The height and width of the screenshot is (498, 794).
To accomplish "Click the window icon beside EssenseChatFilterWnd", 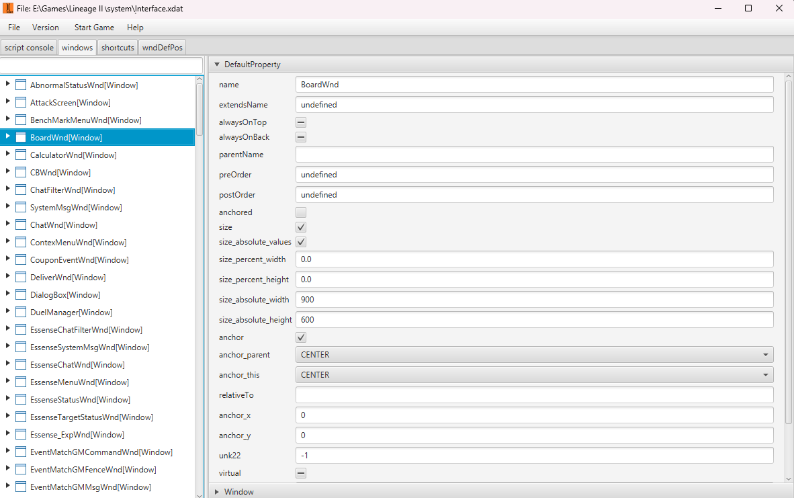I will (x=21, y=330).
